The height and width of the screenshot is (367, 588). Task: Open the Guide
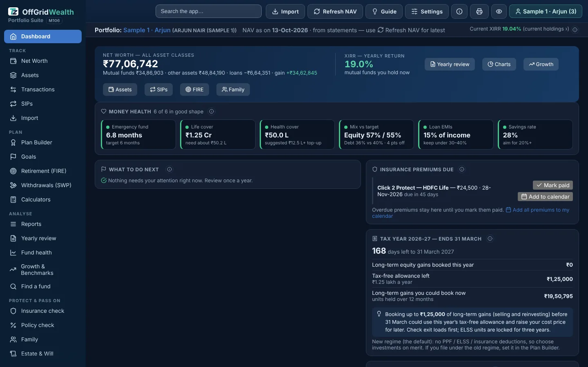click(384, 11)
